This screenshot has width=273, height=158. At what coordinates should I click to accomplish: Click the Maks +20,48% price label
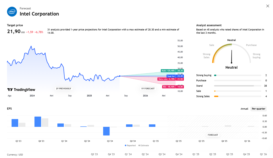172,71
